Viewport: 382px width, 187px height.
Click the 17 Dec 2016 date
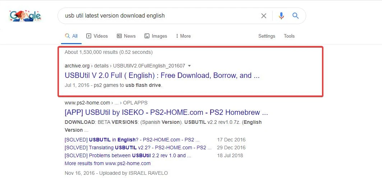pyautogui.click(x=231, y=140)
